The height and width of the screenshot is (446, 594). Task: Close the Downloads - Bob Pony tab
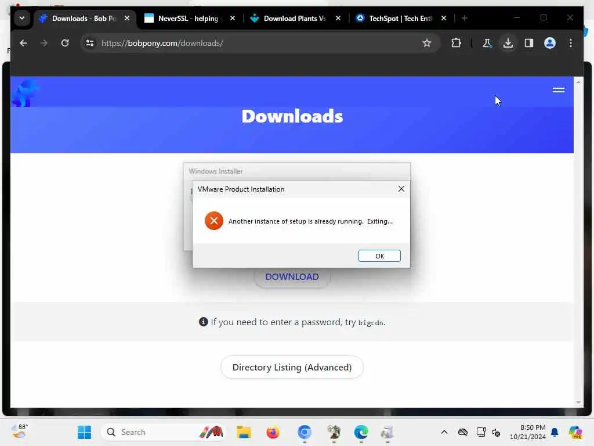pyautogui.click(x=127, y=18)
